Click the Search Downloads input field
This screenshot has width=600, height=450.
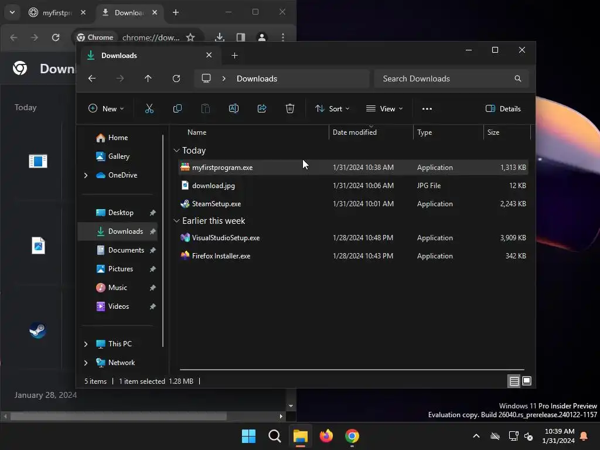click(451, 79)
